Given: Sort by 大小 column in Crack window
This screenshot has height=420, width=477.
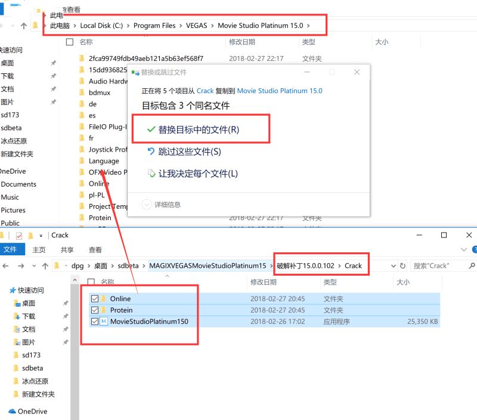Looking at the screenshot, I should coord(403,282).
